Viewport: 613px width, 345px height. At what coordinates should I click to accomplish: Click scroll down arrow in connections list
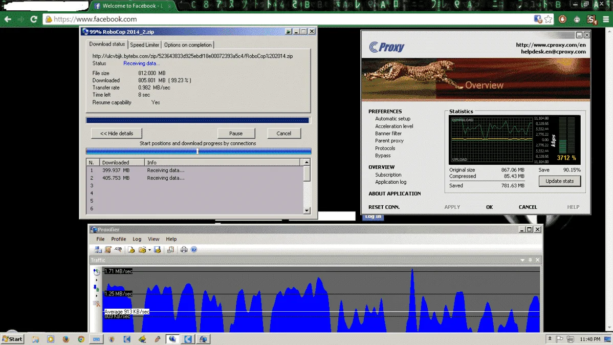pos(307,210)
